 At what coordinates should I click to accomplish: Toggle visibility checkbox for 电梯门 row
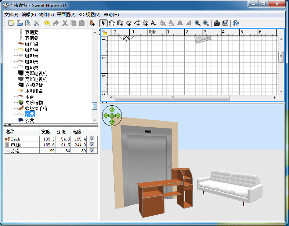(92, 145)
